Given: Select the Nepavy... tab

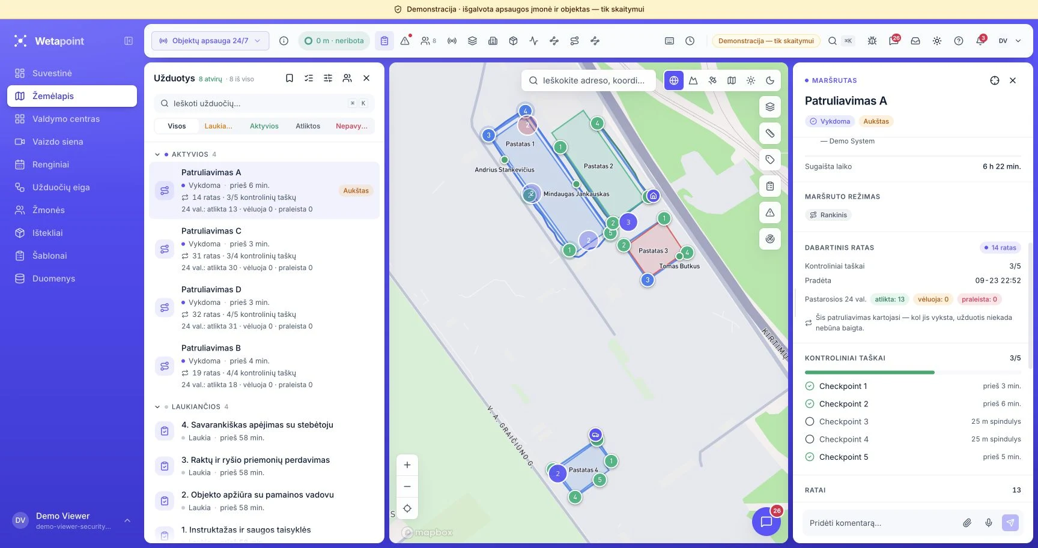Looking at the screenshot, I should 351,126.
